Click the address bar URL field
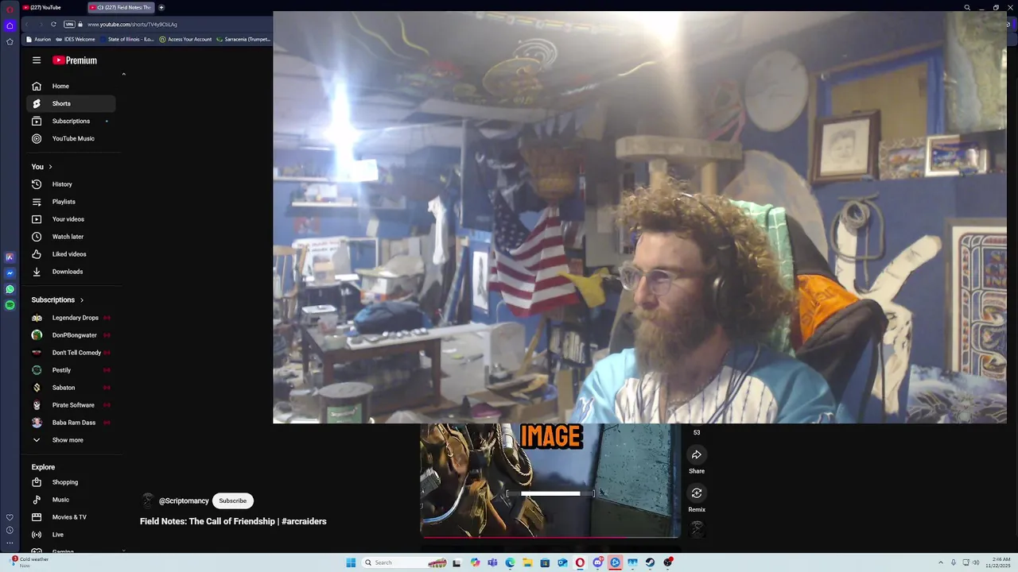1018x572 pixels. (x=132, y=25)
